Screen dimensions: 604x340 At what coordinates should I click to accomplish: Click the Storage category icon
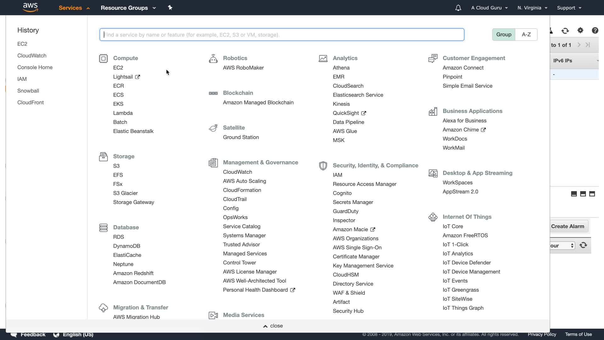tap(103, 156)
